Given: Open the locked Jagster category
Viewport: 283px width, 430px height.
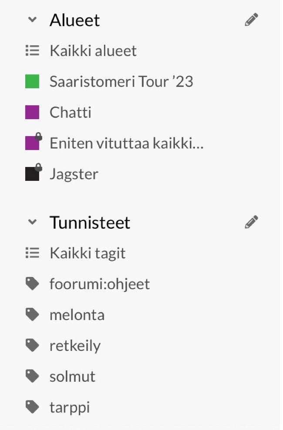Looking at the screenshot, I should [74, 174].
